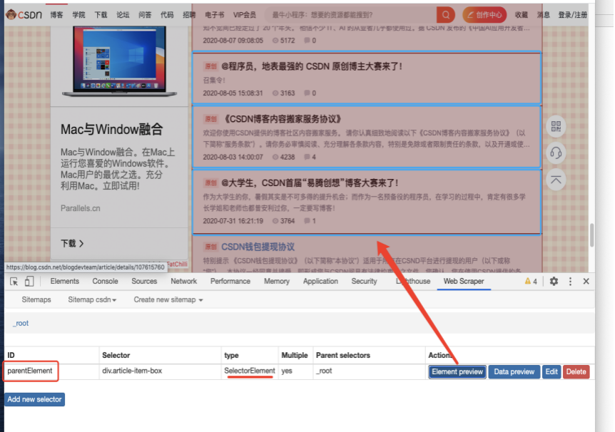The image size is (615, 432).
Task: Activate the DevTools element inspector icon
Action: point(14,282)
